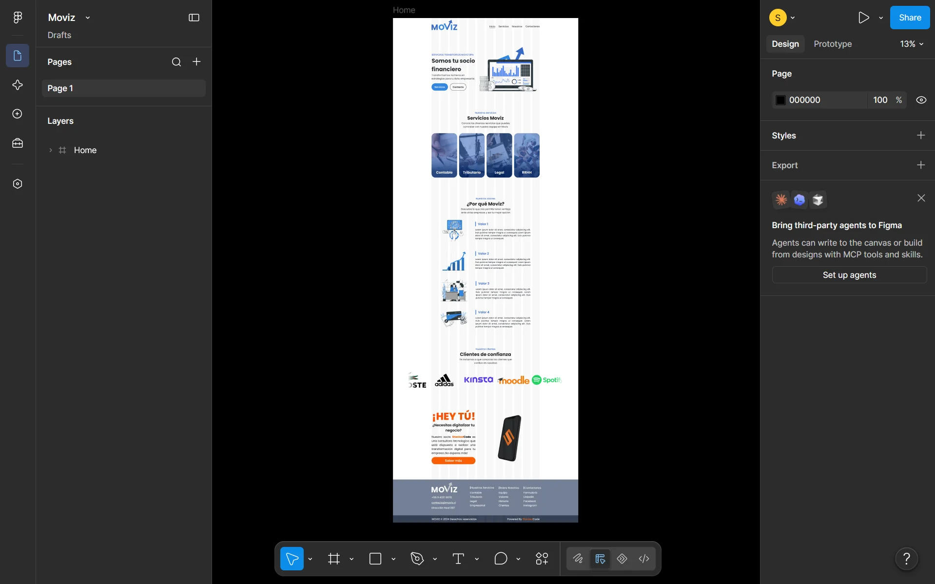The height and width of the screenshot is (584, 935).
Task: Open the Actions components icon
Action: tap(542, 559)
